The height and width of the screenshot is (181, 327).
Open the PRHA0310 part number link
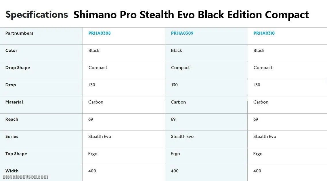tap(264, 33)
